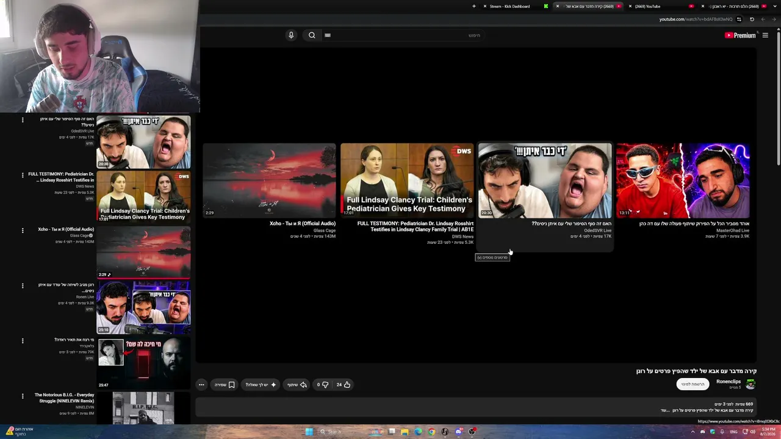Image resolution: width=781 pixels, height=439 pixels.
Task: Open the browser tab list chevron
Action: pos(775,6)
